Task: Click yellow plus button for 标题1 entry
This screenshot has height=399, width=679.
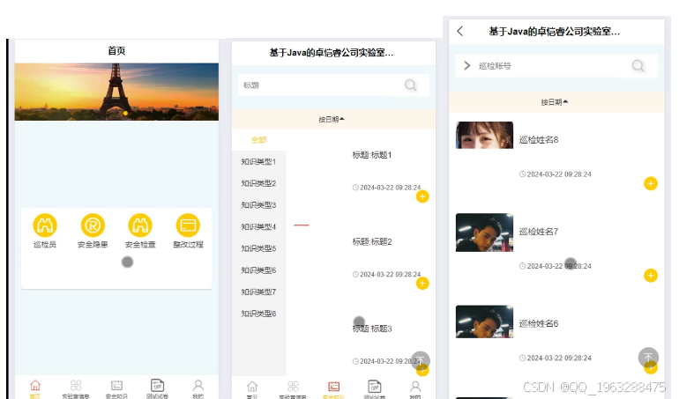Action: point(422,196)
